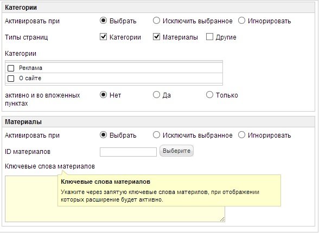Select 'Да' for nested items option
Viewport: 319px width, 233px height.
click(156, 95)
